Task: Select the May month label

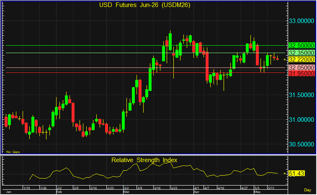Action: coord(257,192)
